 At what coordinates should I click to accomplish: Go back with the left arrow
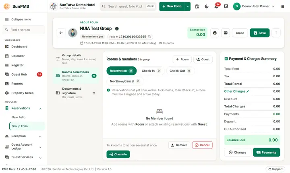pos(61,33)
